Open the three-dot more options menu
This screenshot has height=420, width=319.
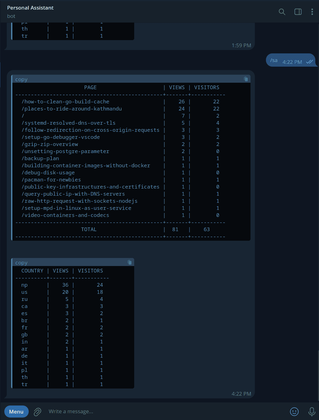[x=312, y=12]
